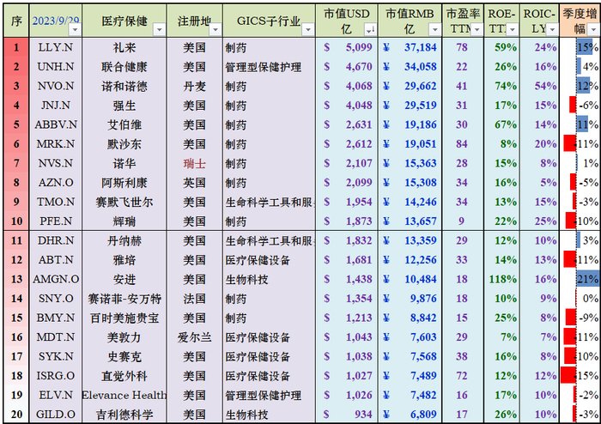Open the 季度增幅 column filter dropdown

click(593, 29)
